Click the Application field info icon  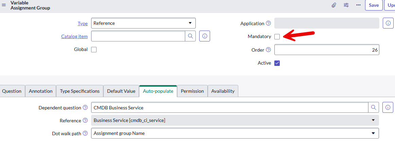tap(388, 23)
